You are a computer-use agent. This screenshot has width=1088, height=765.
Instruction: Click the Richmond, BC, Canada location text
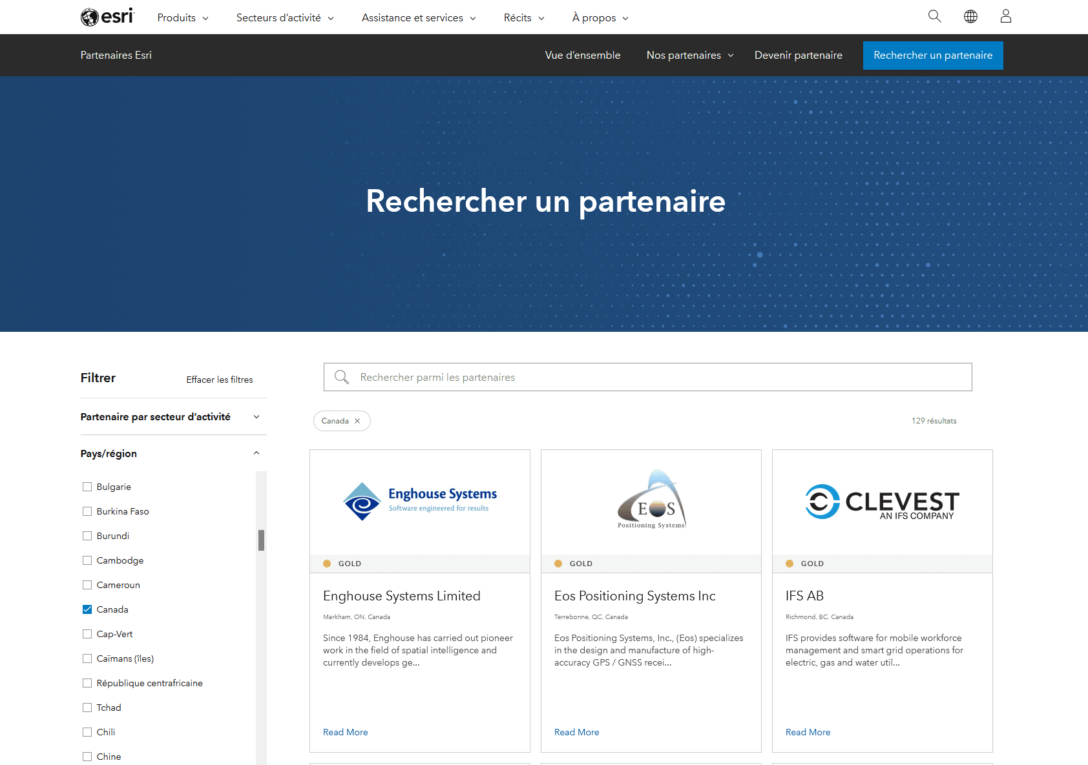(819, 617)
